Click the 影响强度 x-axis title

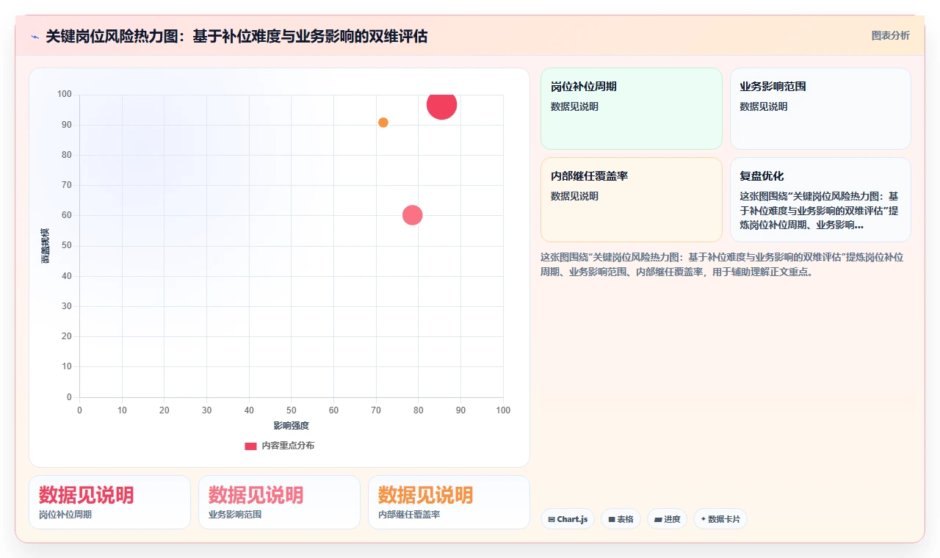tap(292, 426)
